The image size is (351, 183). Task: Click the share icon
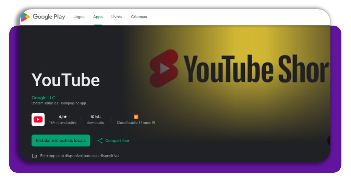click(100, 141)
